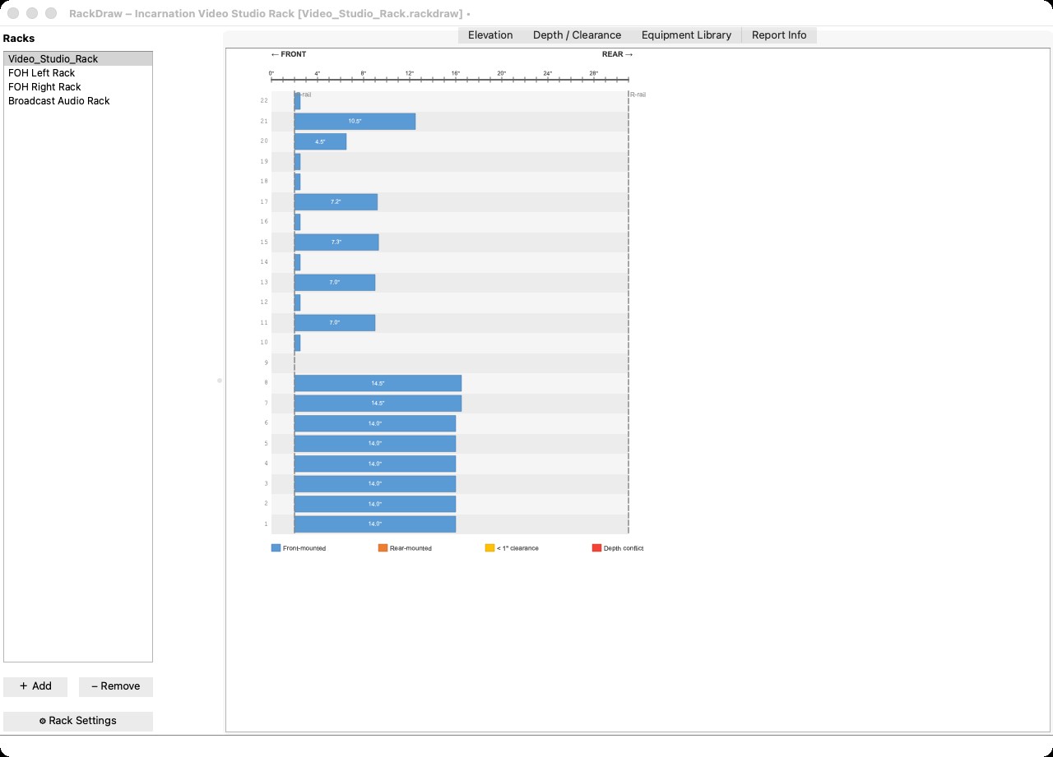The width and height of the screenshot is (1053, 757).
Task: Click the 14.5" depth bar at U8
Action: pyautogui.click(x=378, y=383)
